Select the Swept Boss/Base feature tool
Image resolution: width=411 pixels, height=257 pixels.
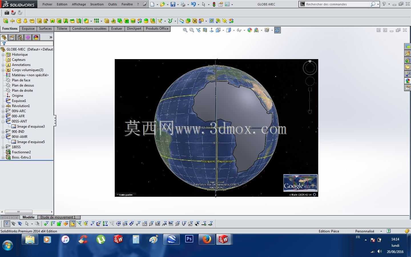[19, 21]
